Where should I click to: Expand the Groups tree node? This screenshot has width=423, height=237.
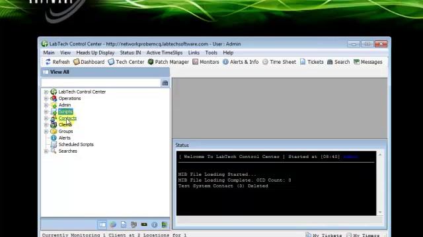[46, 132]
